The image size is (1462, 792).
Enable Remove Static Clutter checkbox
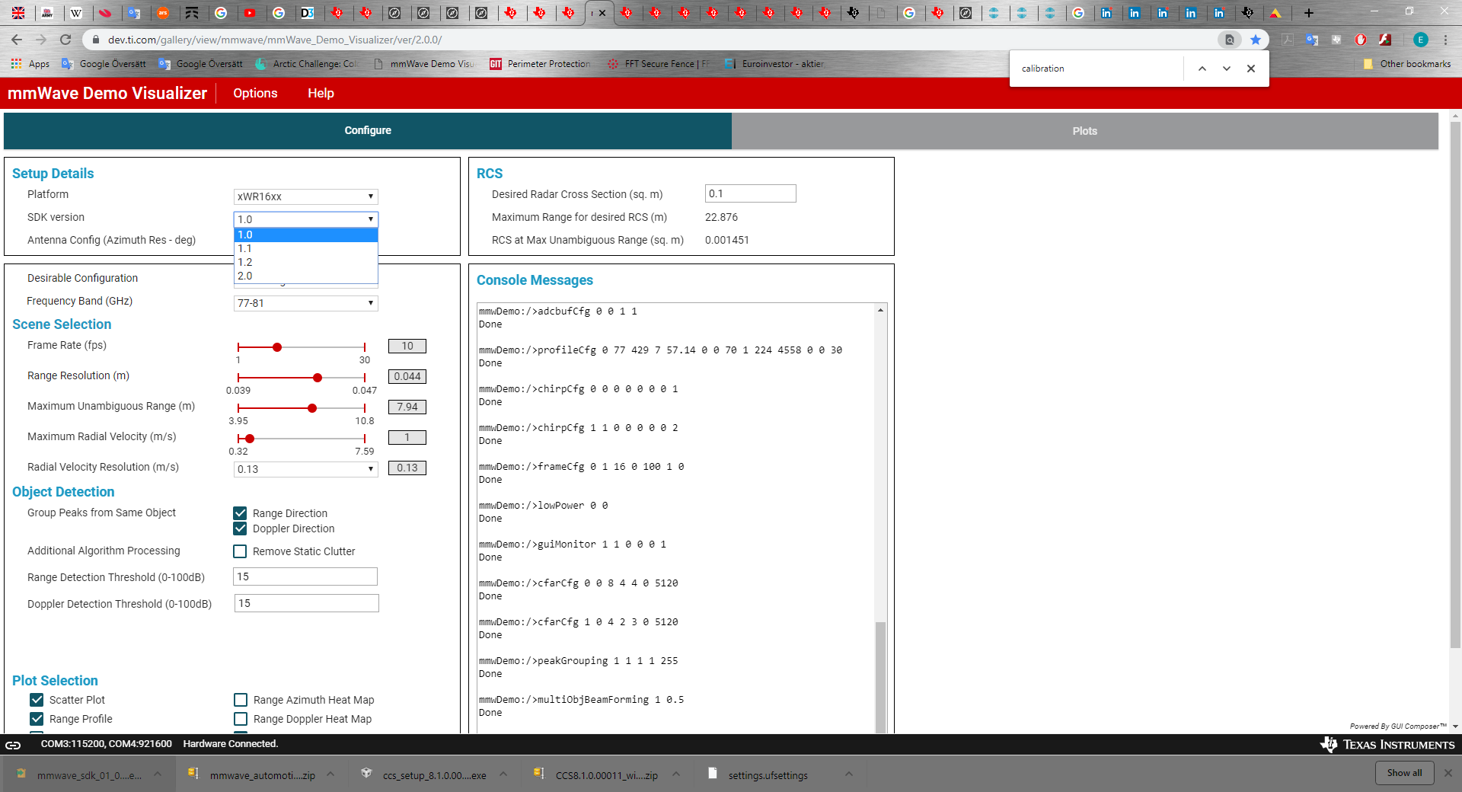tap(240, 551)
